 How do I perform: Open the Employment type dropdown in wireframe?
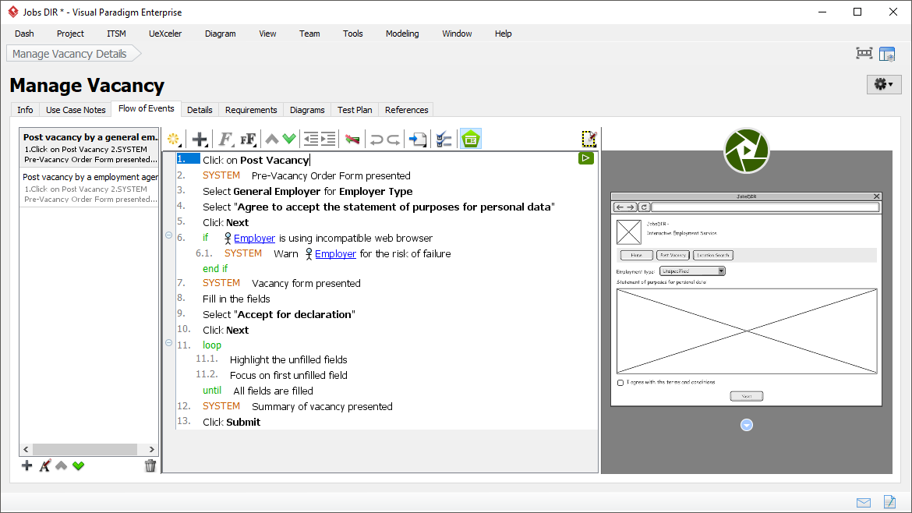(x=692, y=271)
